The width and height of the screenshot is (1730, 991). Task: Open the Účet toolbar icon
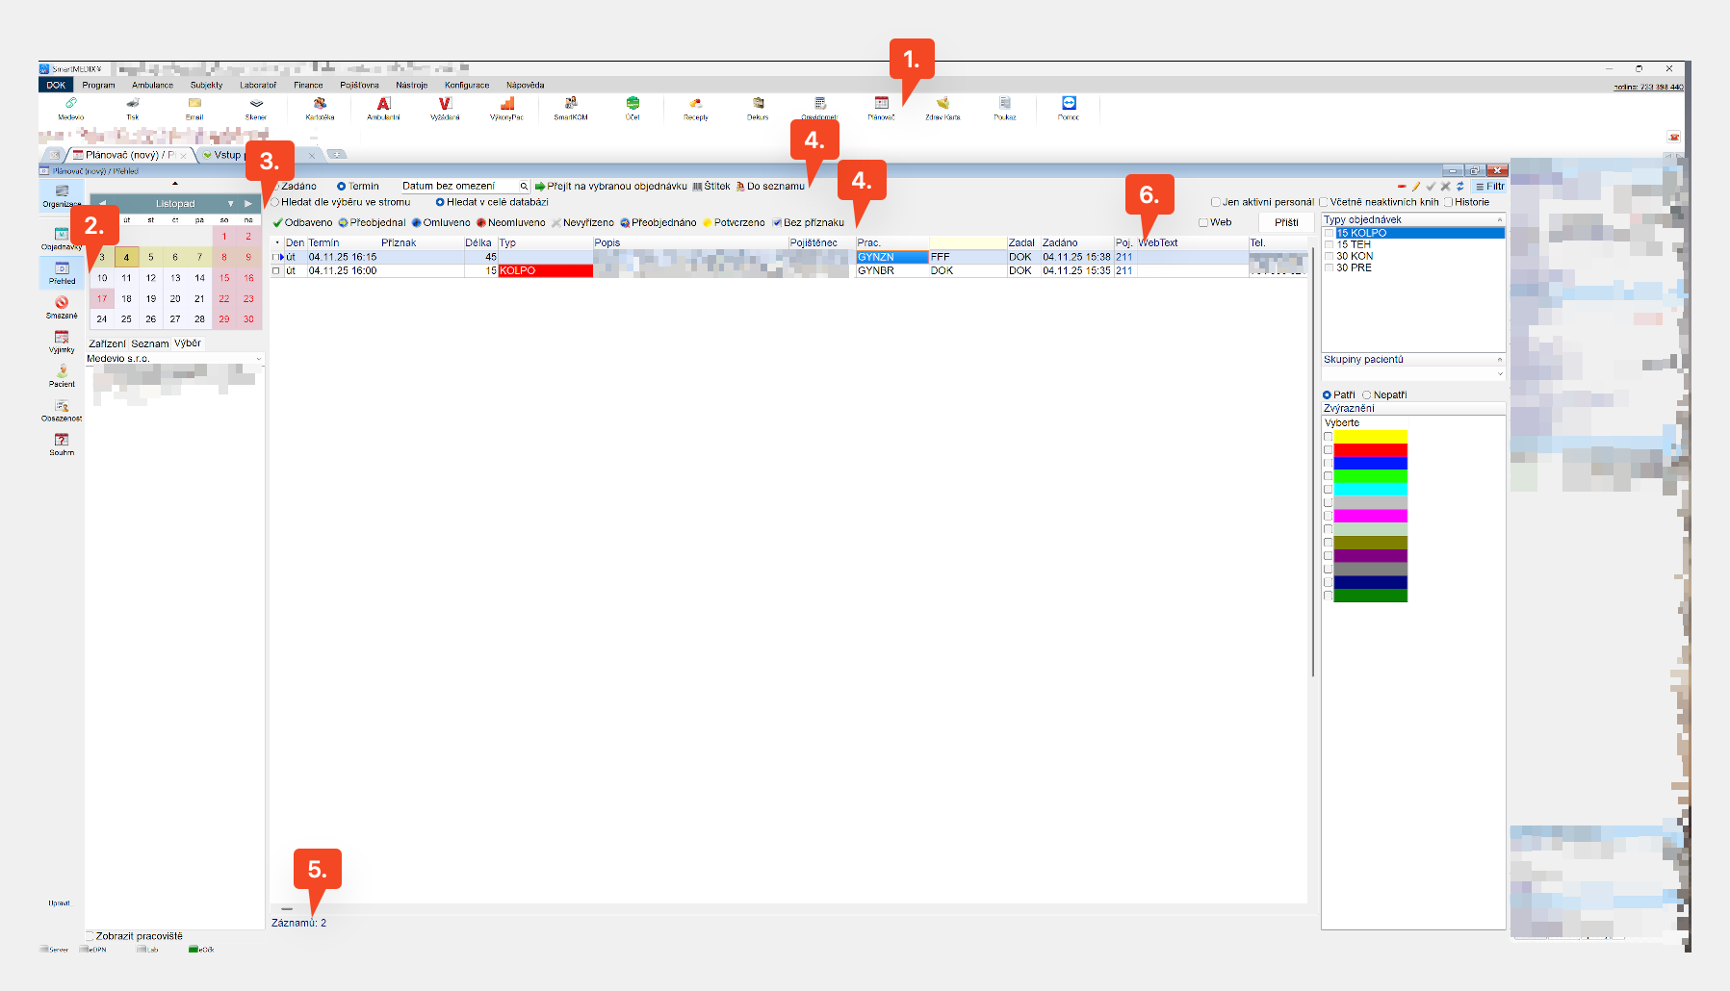pos(633,107)
